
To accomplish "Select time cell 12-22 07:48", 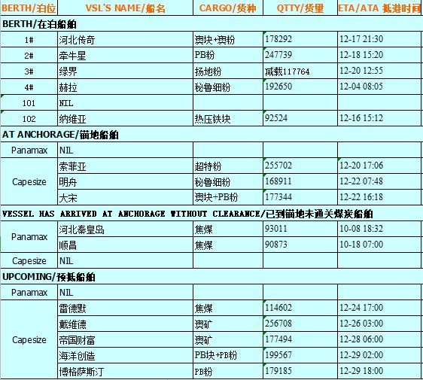I will (379, 181).
